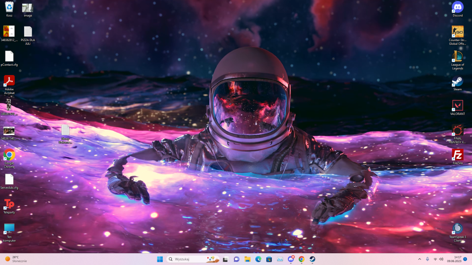Open File Explorer from taskbar
This screenshot has height=265, width=472.
(x=247, y=259)
